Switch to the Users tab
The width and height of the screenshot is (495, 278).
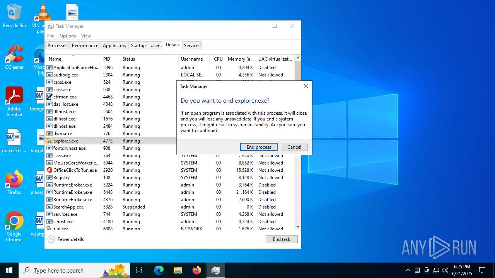[x=156, y=46]
